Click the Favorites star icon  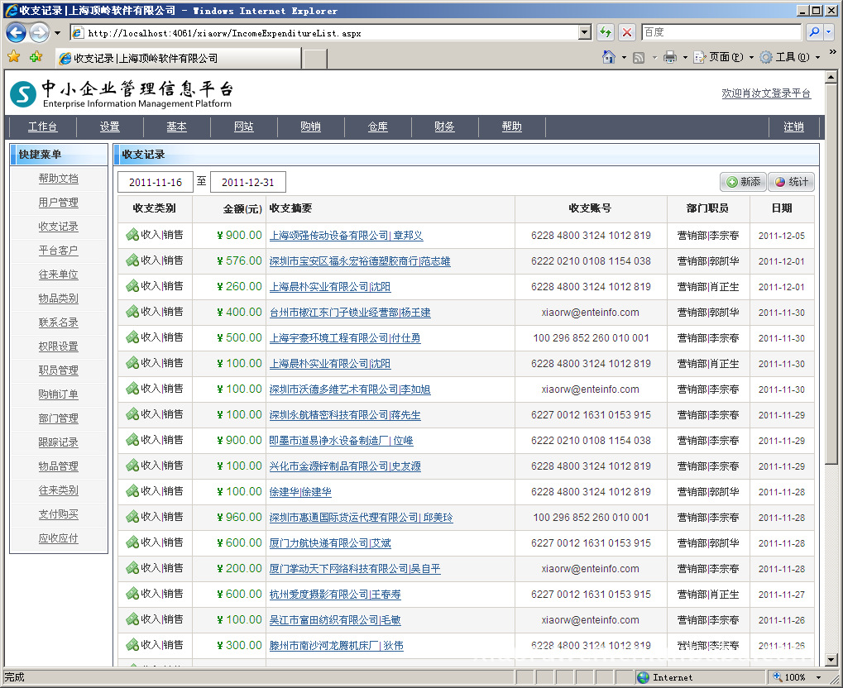pyautogui.click(x=13, y=57)
